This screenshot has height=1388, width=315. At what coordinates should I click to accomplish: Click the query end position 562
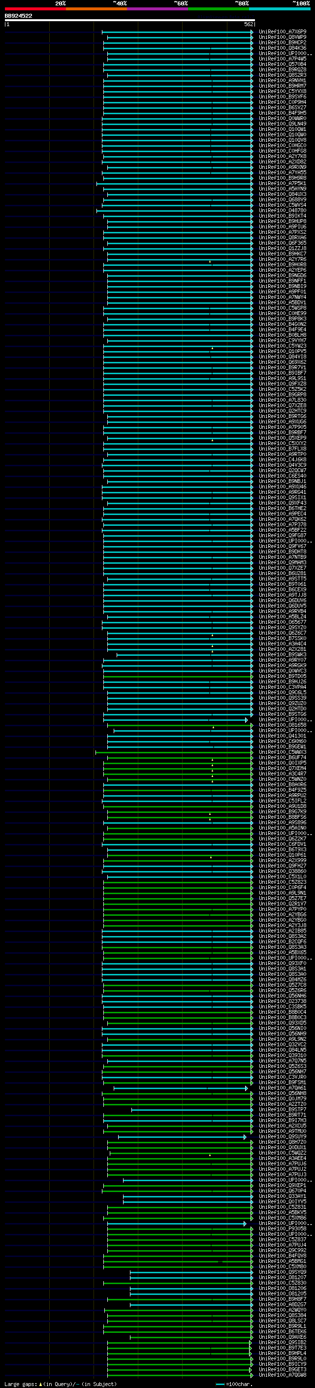[249, 24]
